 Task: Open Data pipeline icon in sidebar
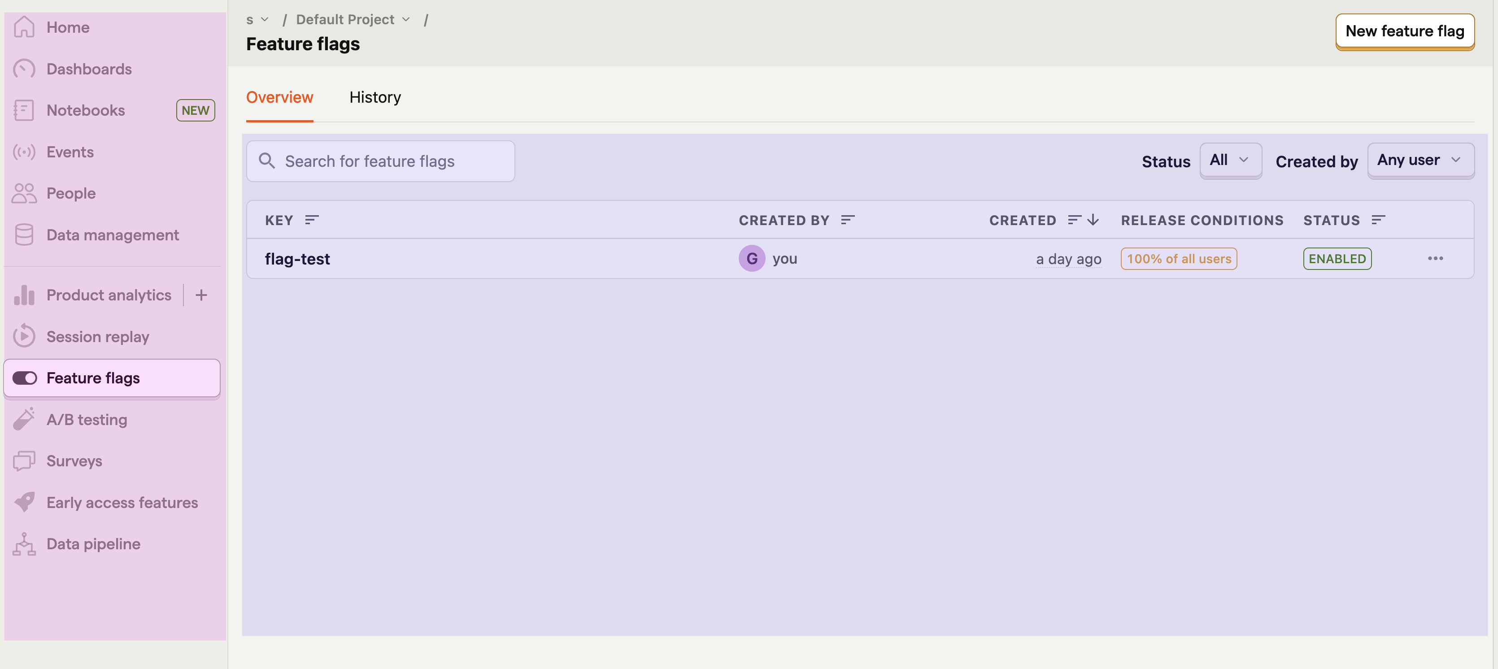point(24,544)
